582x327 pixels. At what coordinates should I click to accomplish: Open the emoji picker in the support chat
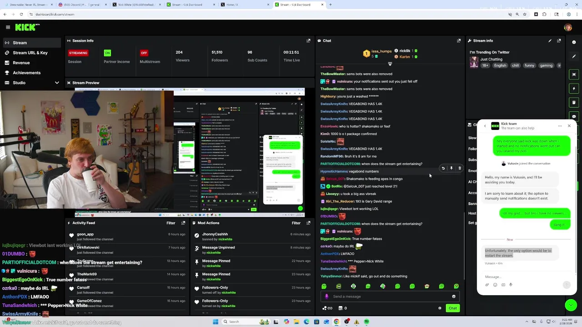click(495, 285)
